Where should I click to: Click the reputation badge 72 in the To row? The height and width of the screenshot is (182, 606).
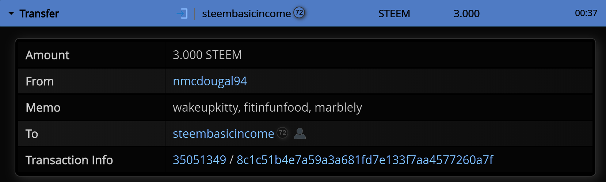click(282, 133)
